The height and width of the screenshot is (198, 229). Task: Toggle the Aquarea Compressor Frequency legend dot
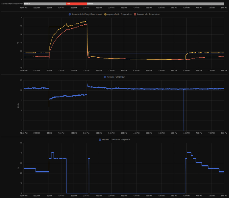pos(100,140)
